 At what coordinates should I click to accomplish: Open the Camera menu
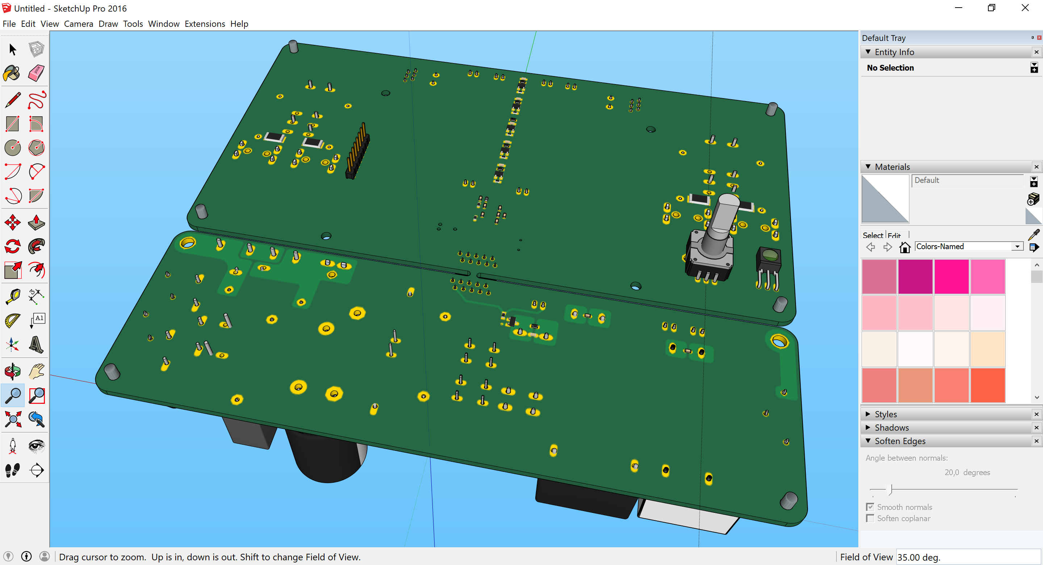pos(79,24)
